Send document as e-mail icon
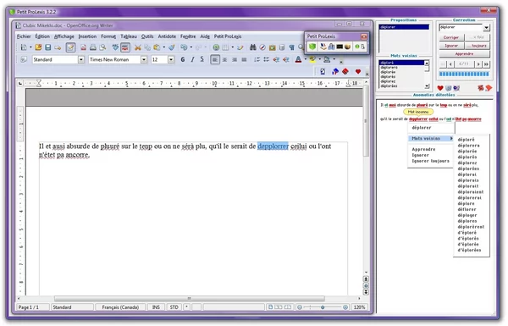 (x=58, y=47)
